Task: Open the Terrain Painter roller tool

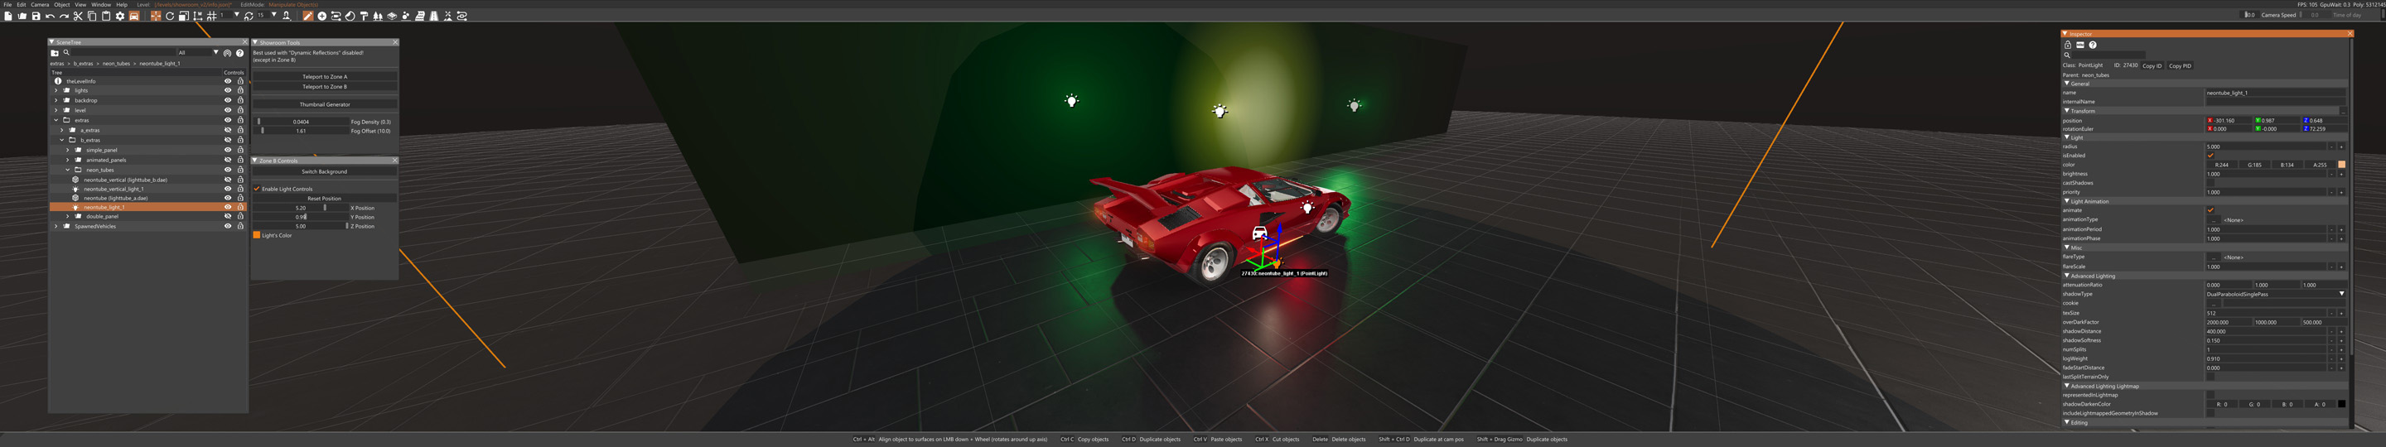Action: [364, 16]
